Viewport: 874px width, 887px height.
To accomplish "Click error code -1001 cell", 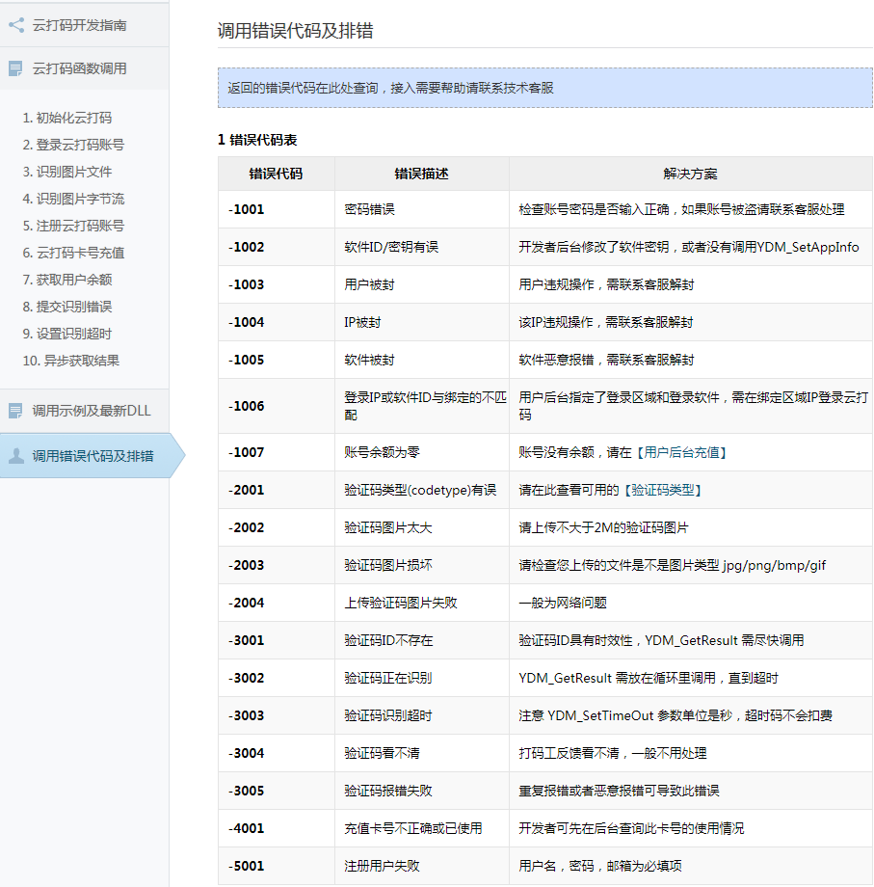I will pyautogui.click(x=277, y=209).
